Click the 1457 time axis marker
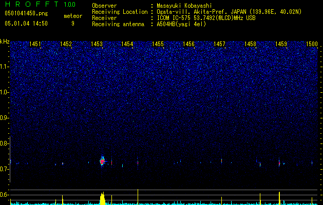 219,44
